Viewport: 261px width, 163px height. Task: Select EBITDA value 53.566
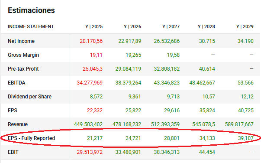(245, 83)
